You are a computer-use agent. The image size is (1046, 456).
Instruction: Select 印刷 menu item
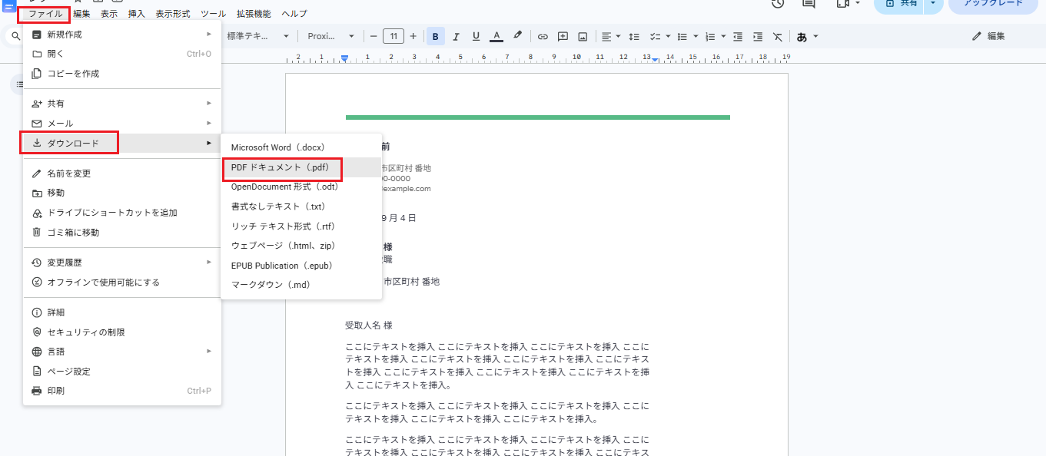point(122,391)
